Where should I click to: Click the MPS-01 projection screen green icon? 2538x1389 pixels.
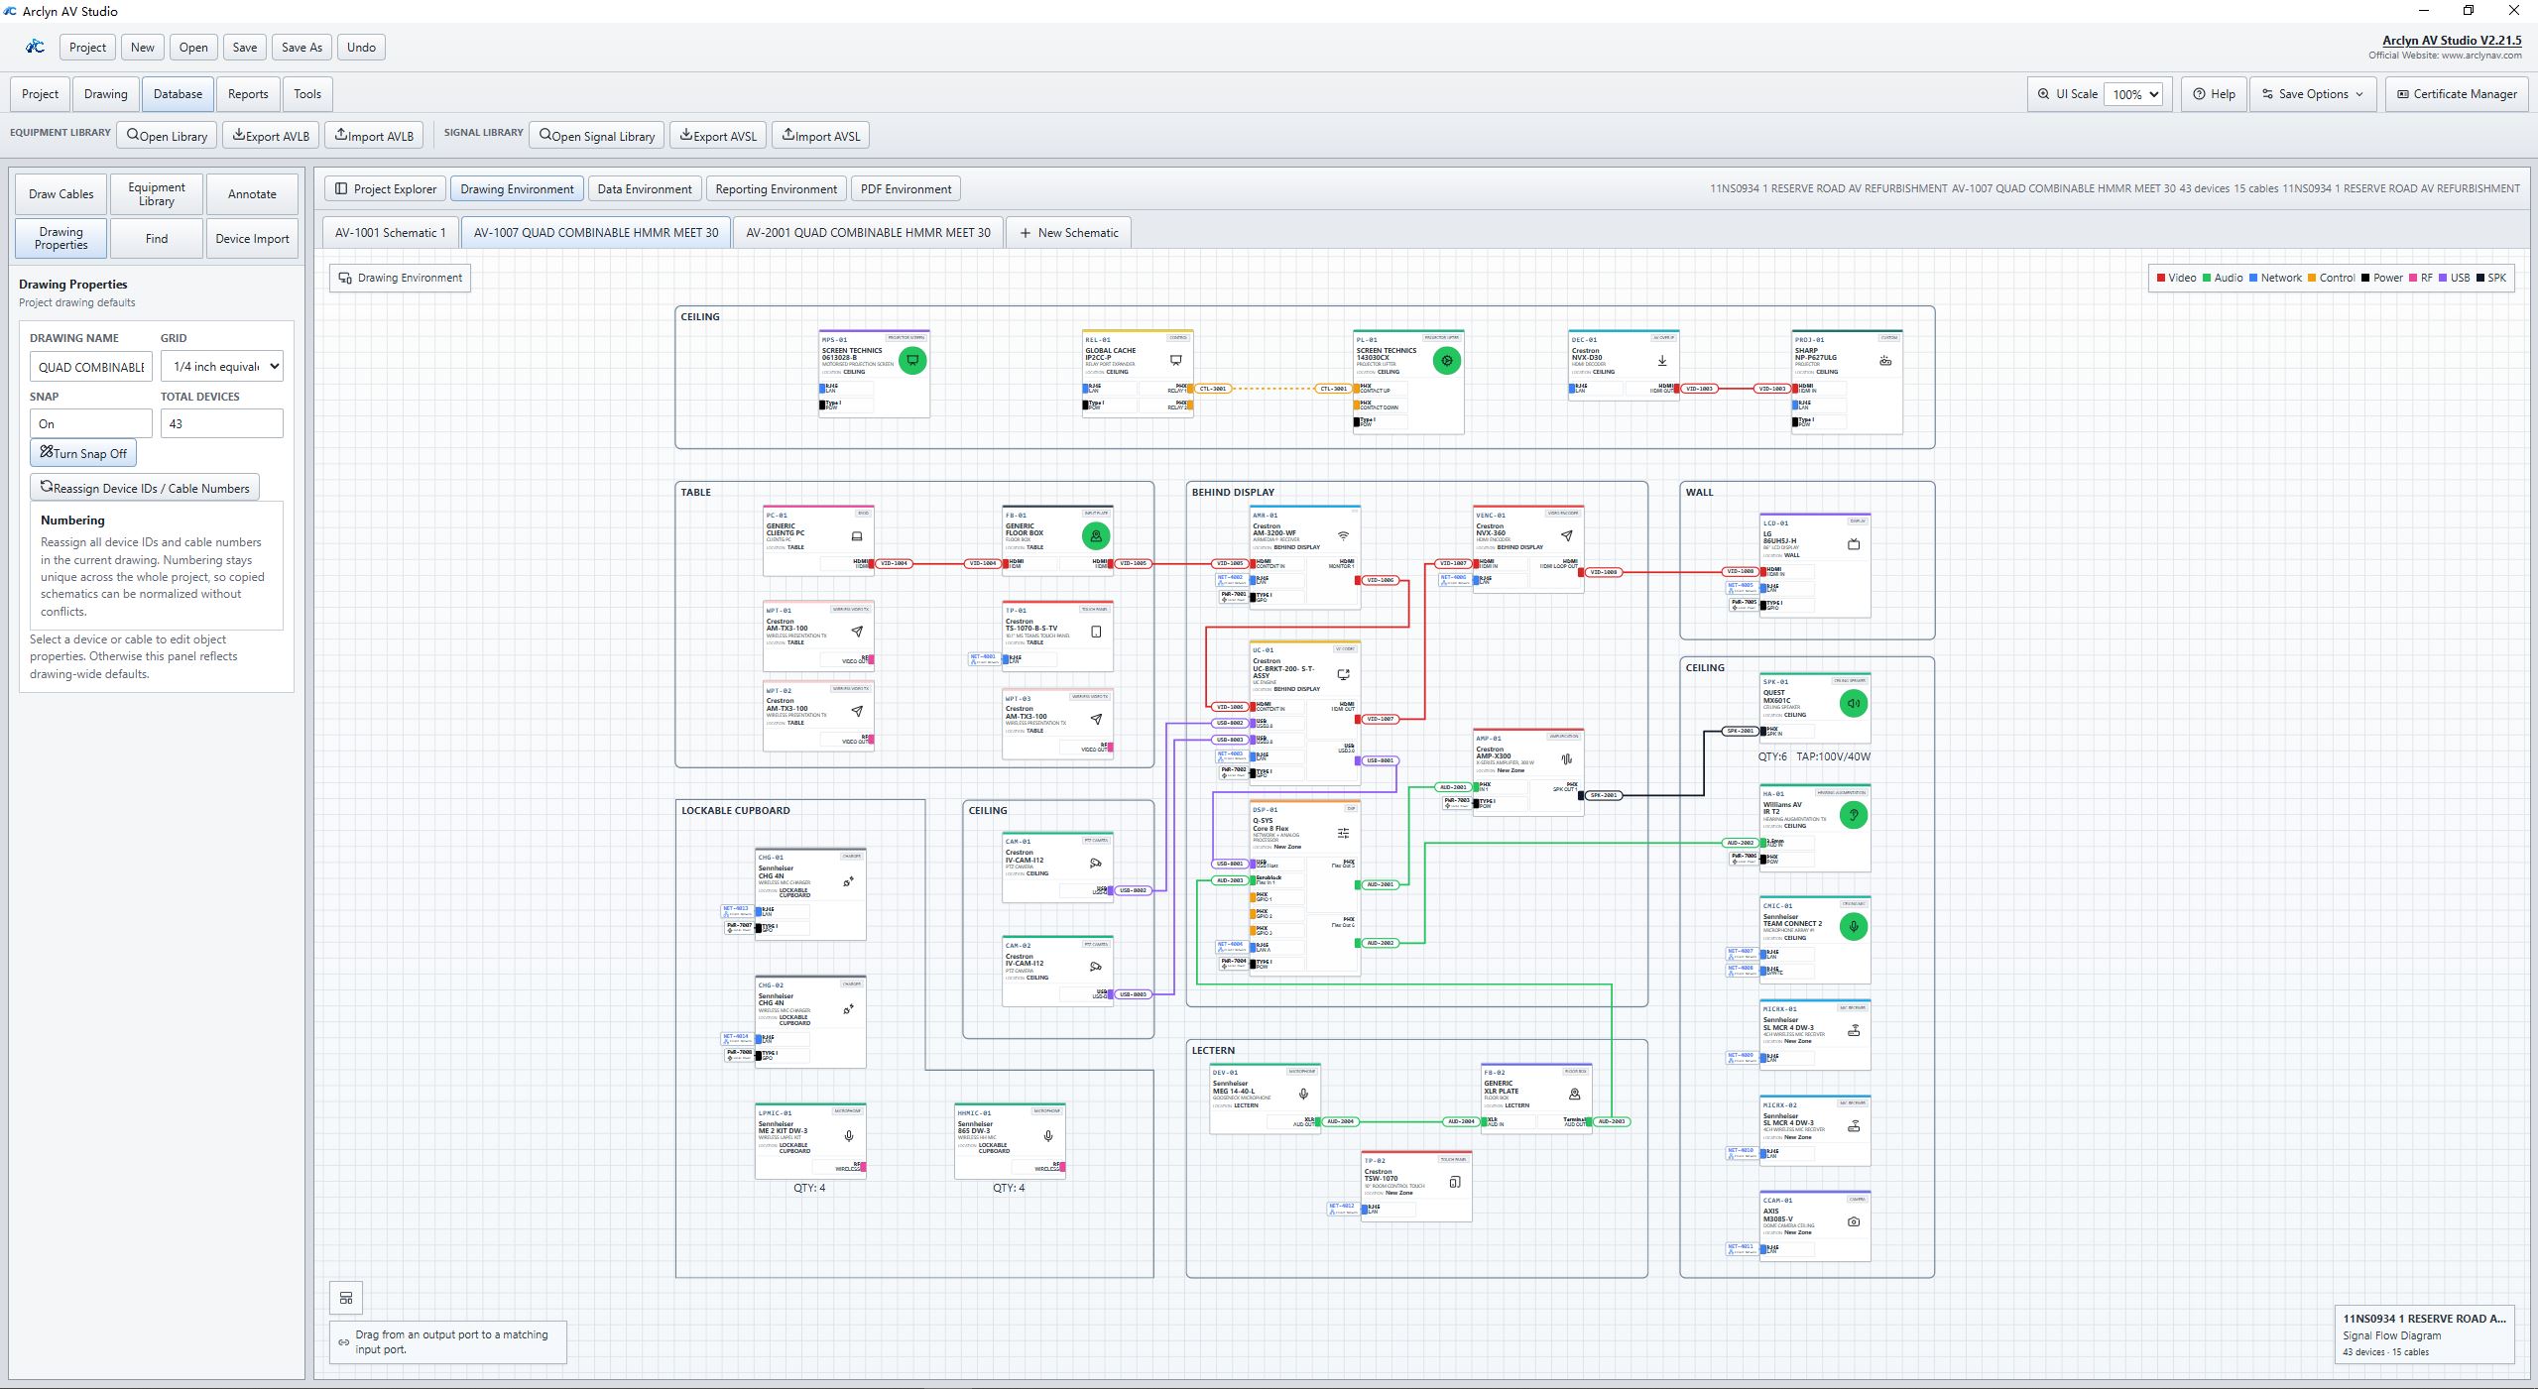point(912,360)
